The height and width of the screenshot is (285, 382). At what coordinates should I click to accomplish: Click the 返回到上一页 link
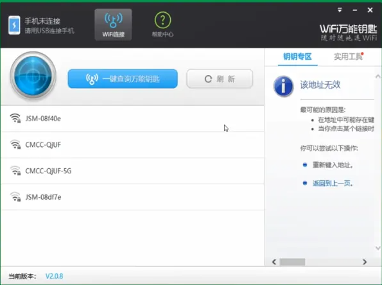333,183
